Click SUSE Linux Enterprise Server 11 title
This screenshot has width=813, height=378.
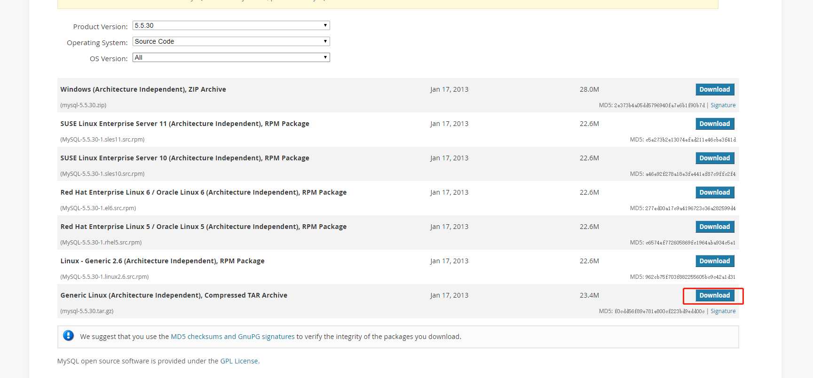[x=185, y=124]
